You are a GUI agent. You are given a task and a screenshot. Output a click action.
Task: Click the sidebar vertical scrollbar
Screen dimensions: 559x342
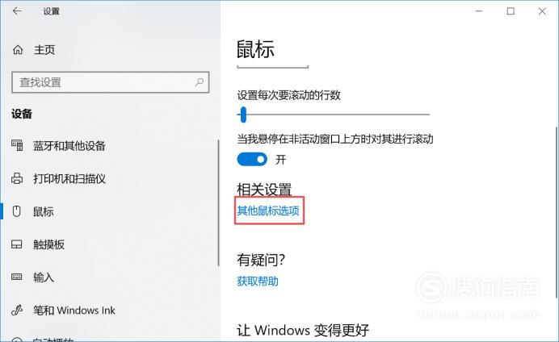point(218,202)
